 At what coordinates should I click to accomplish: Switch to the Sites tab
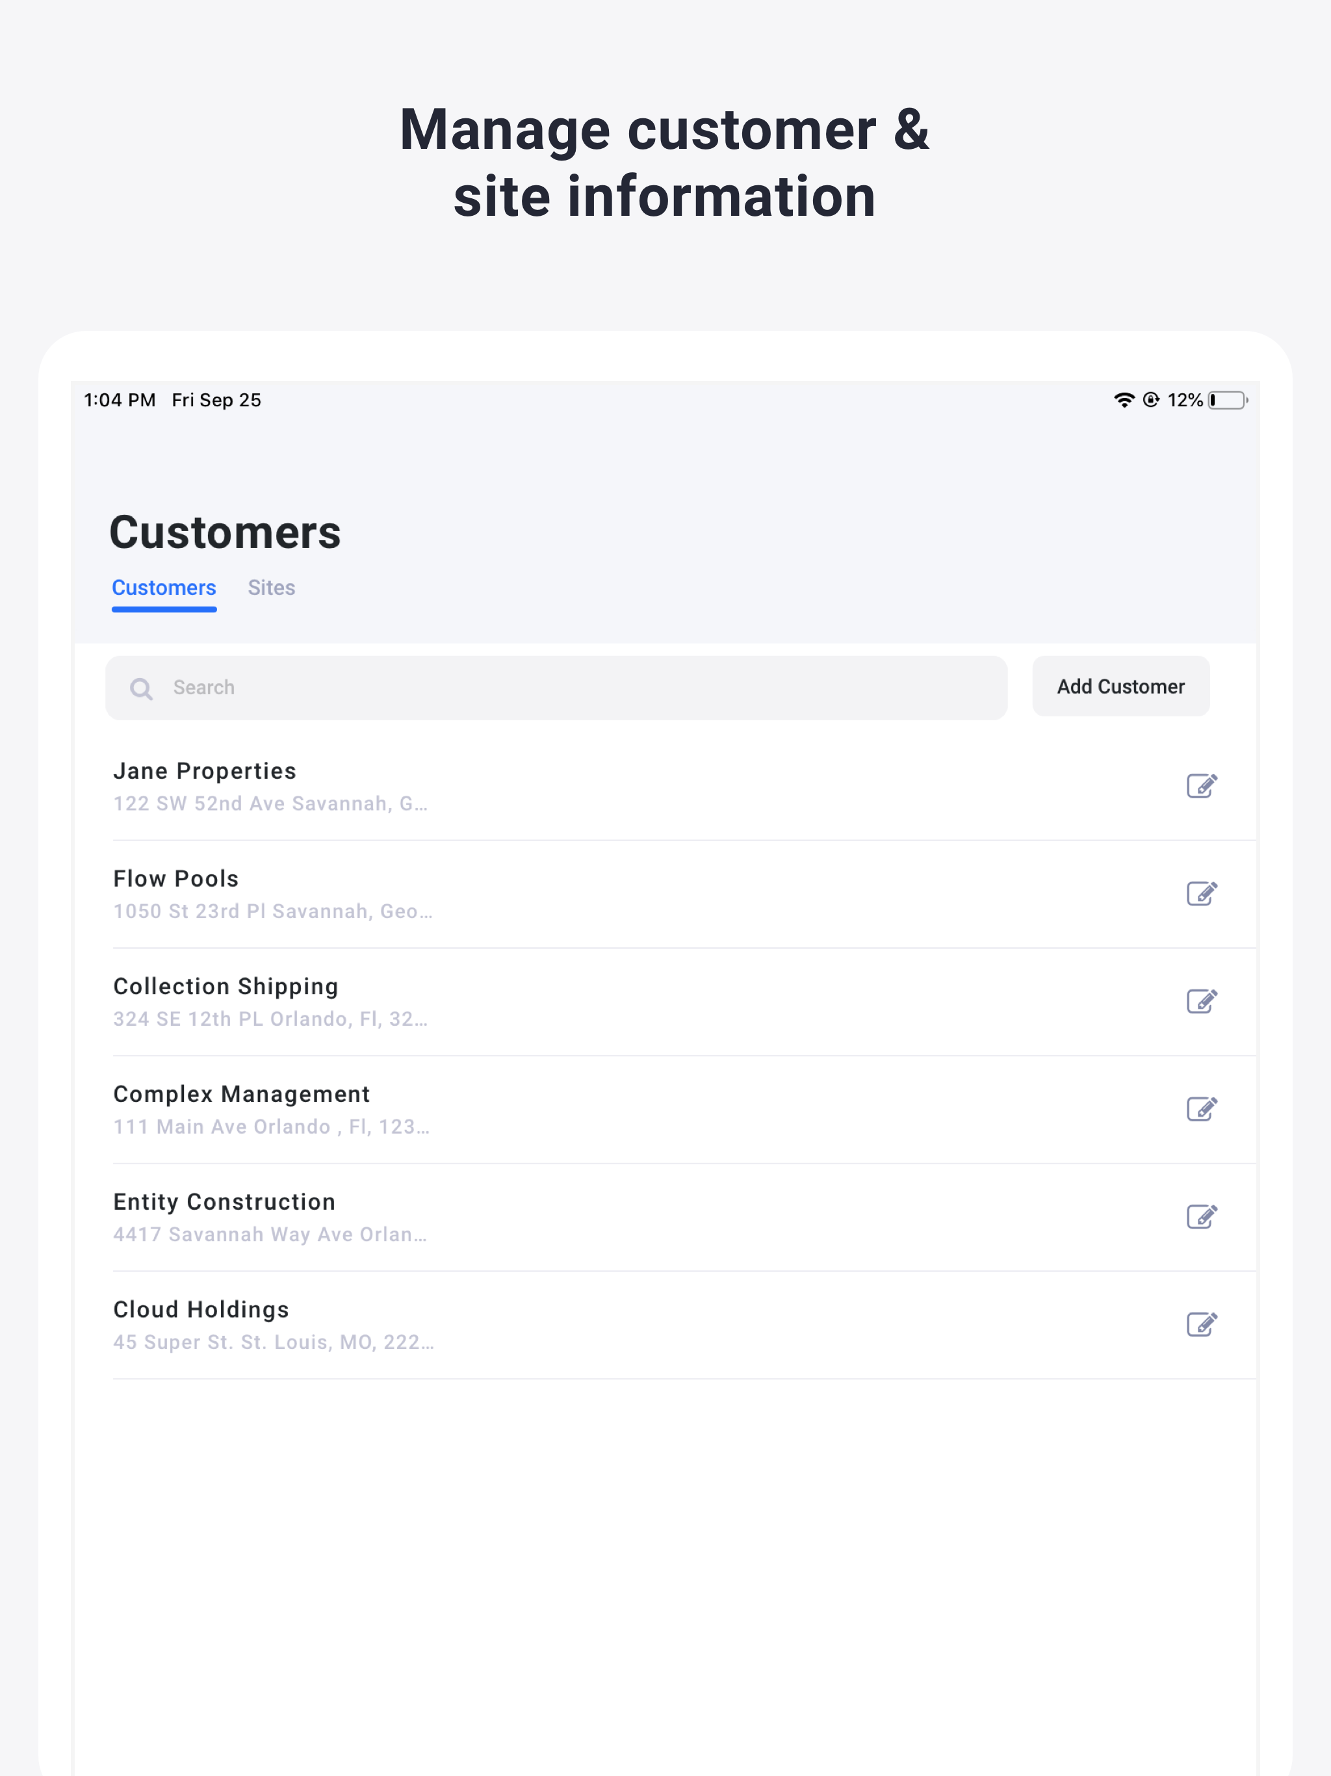[x=272, y=588]
